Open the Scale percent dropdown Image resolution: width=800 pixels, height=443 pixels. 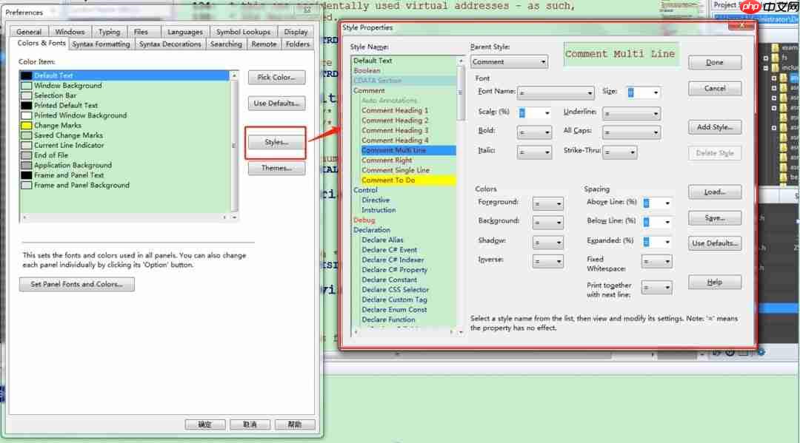click(x=534, y=113)
